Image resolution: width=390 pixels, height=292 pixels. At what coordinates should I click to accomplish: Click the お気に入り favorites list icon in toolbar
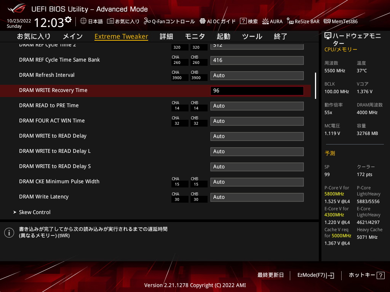tap(110, 21)
